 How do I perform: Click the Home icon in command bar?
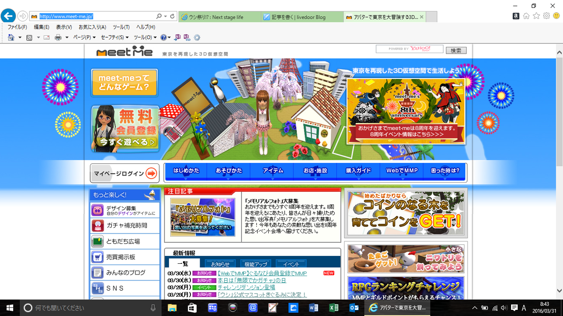(x=11, y=37)
